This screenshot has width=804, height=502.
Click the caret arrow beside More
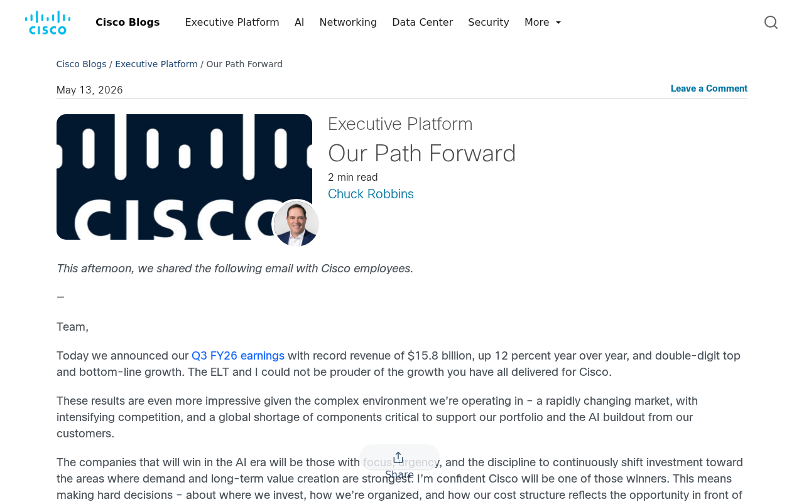558,23
